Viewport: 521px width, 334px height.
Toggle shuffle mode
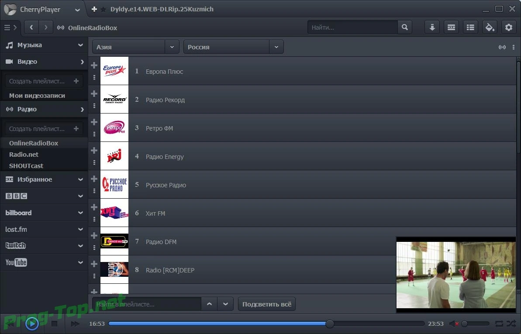511,324
